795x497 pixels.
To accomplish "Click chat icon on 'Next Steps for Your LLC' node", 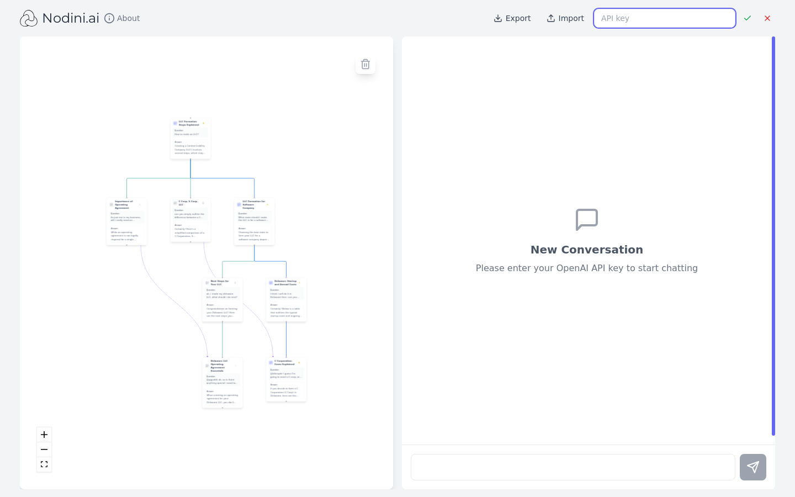I will tap(207, 283).
